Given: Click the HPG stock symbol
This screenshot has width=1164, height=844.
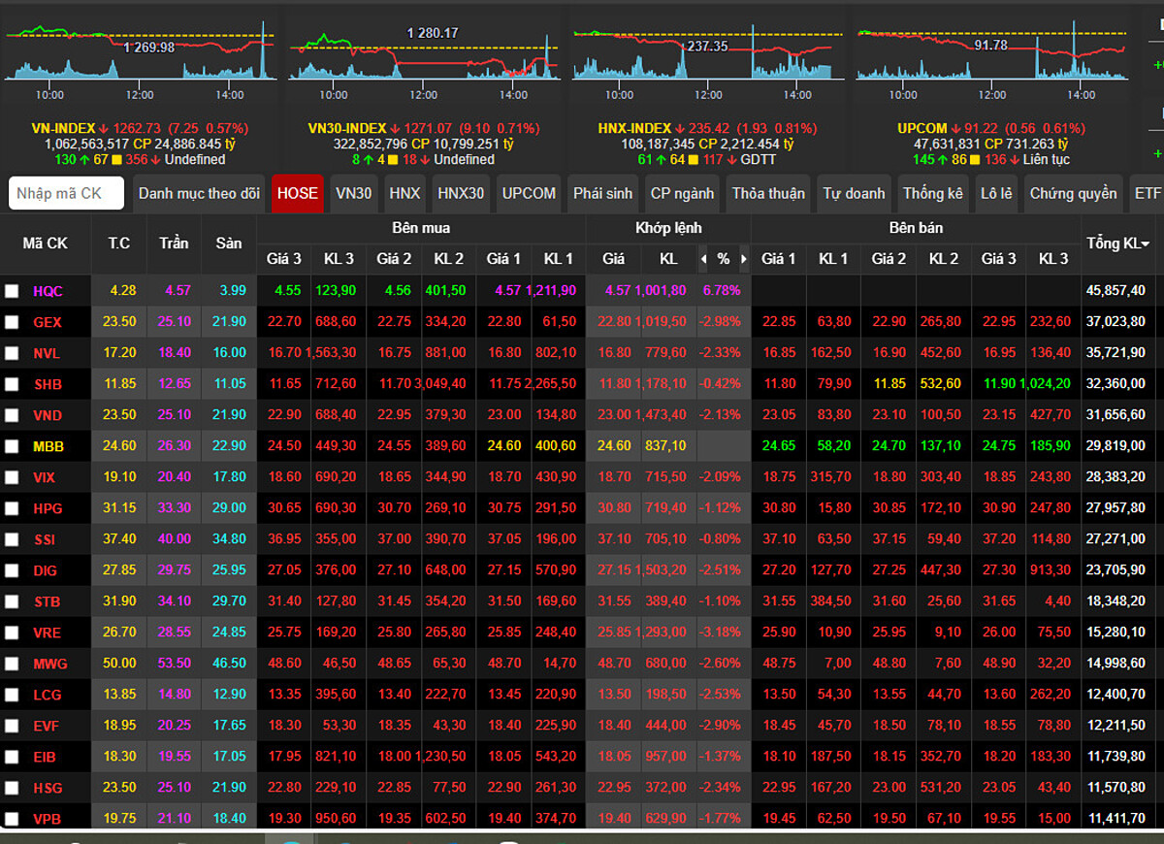Looking at the screenshot, I should pyautogui.click(x=47, y=508).
